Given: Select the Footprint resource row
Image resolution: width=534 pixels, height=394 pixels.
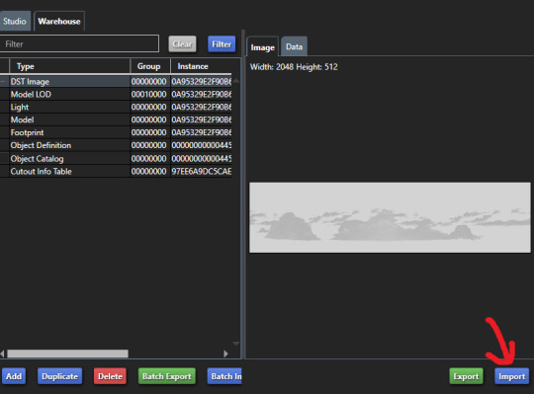Looking at the screenshot, I should [x=116, y=132].
